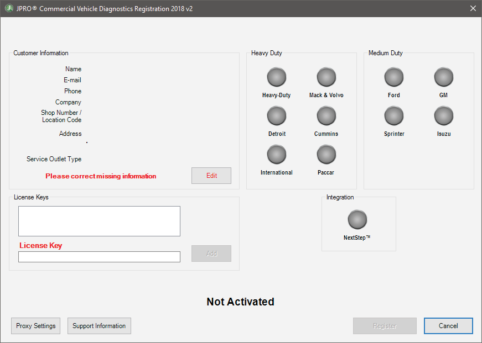
Task: Edit the customer information
Action: [211, 176]
